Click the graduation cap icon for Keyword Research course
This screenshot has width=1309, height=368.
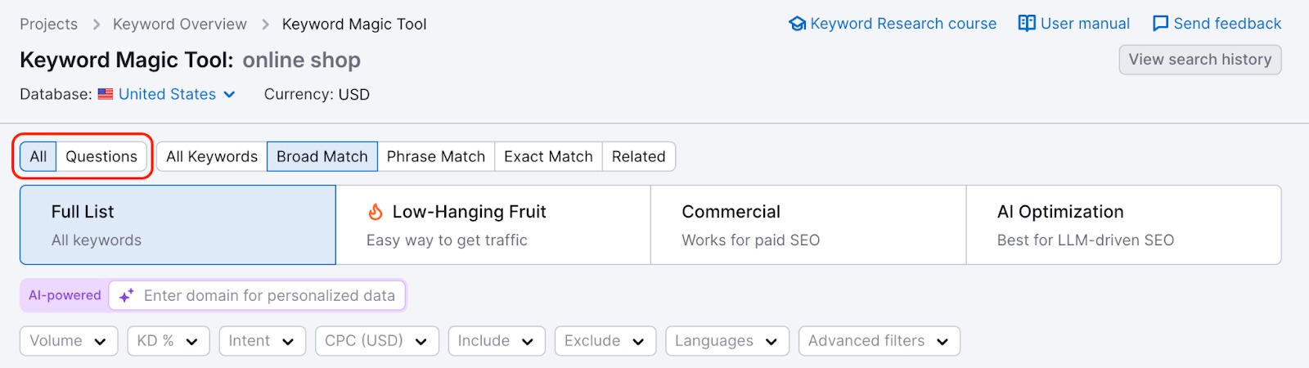[x=797, y=24]
